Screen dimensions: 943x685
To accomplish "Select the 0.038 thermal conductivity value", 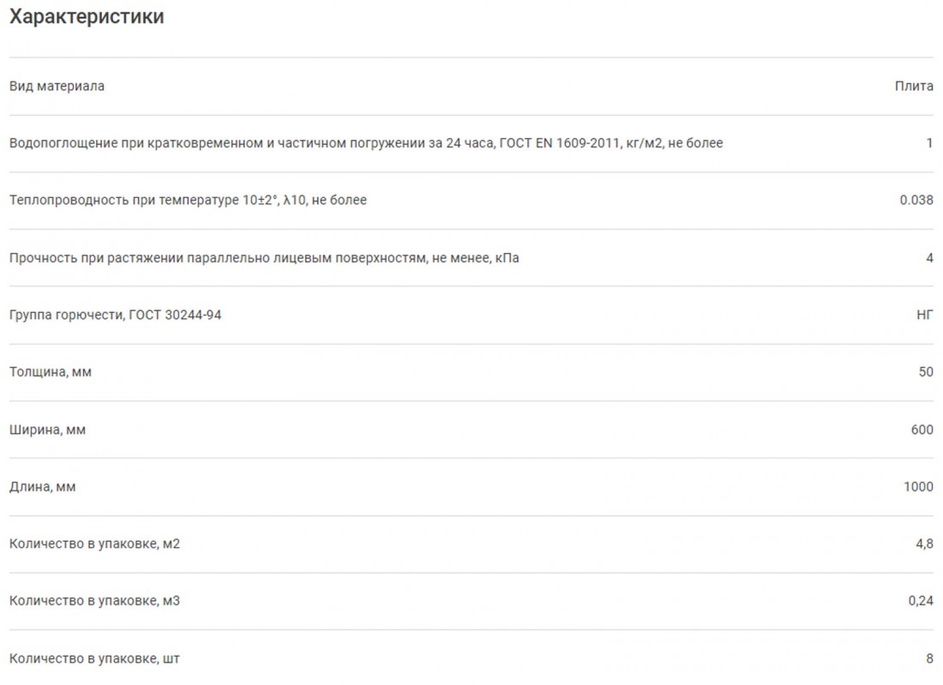I will click(x=916, y=201).
